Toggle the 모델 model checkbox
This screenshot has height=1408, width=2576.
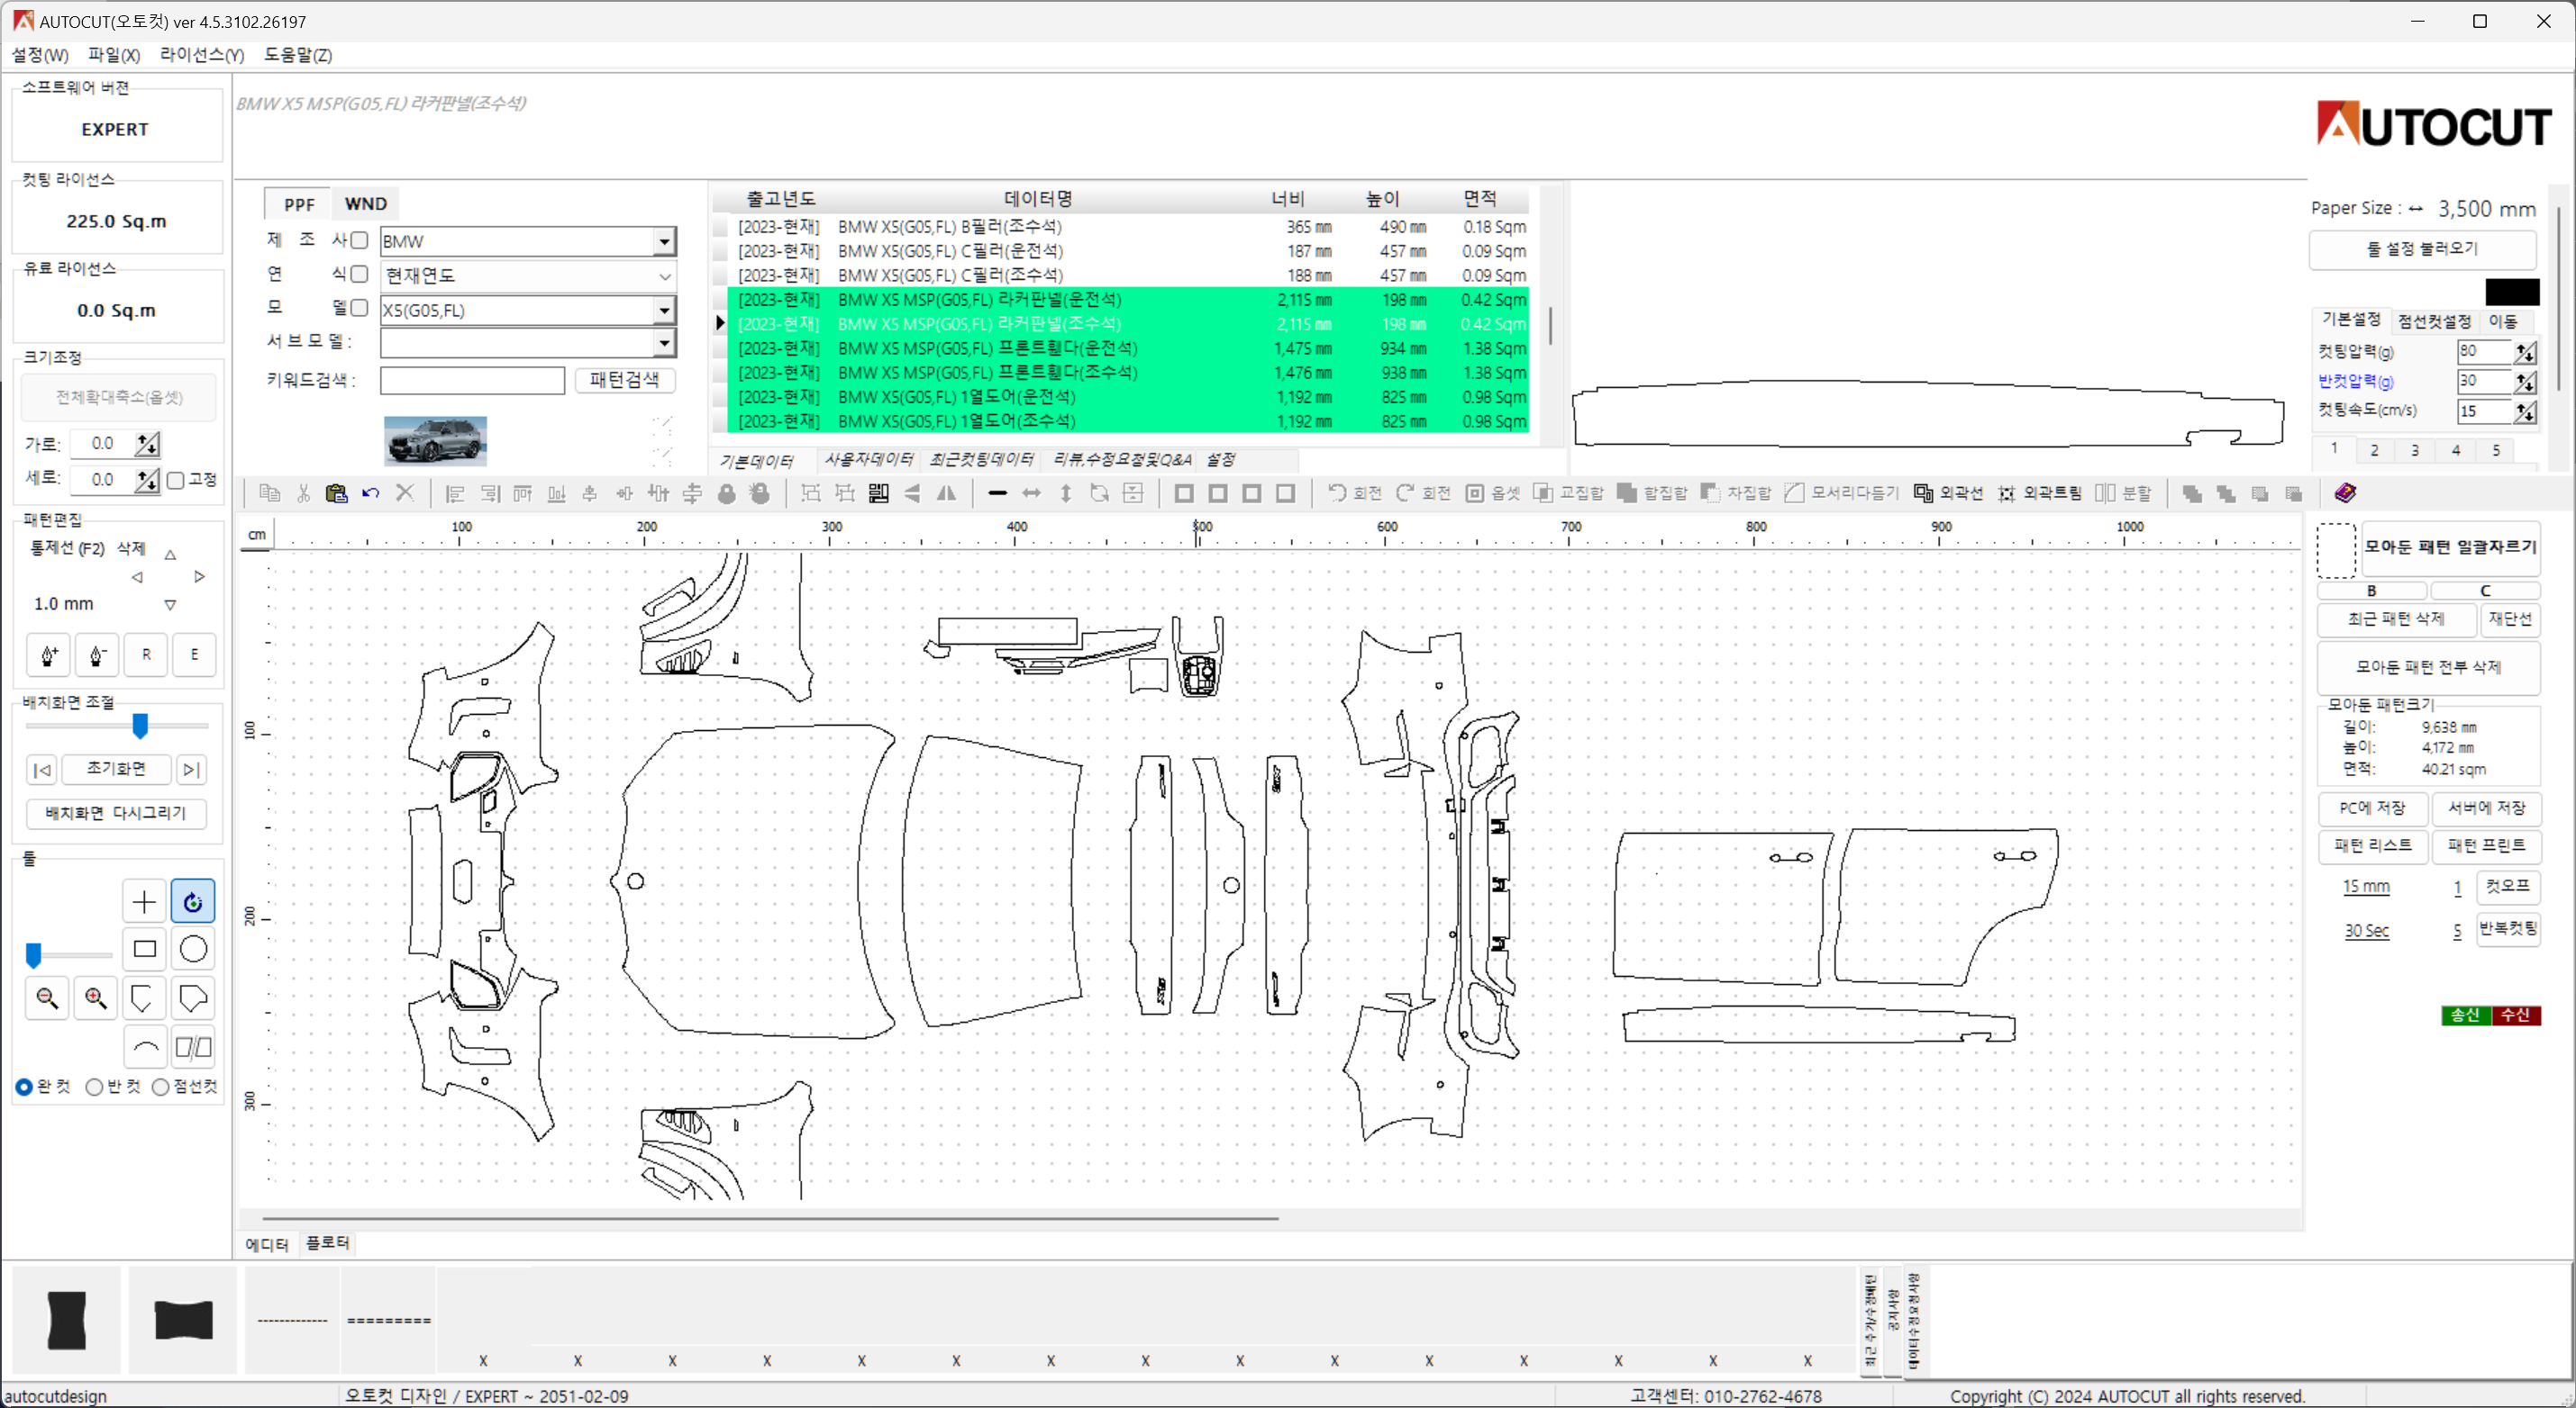pos(360,308)
